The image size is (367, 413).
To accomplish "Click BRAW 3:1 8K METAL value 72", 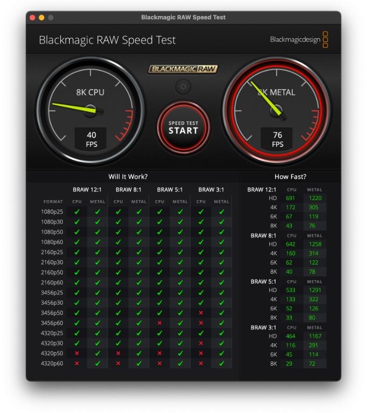I will pos(312,364).
